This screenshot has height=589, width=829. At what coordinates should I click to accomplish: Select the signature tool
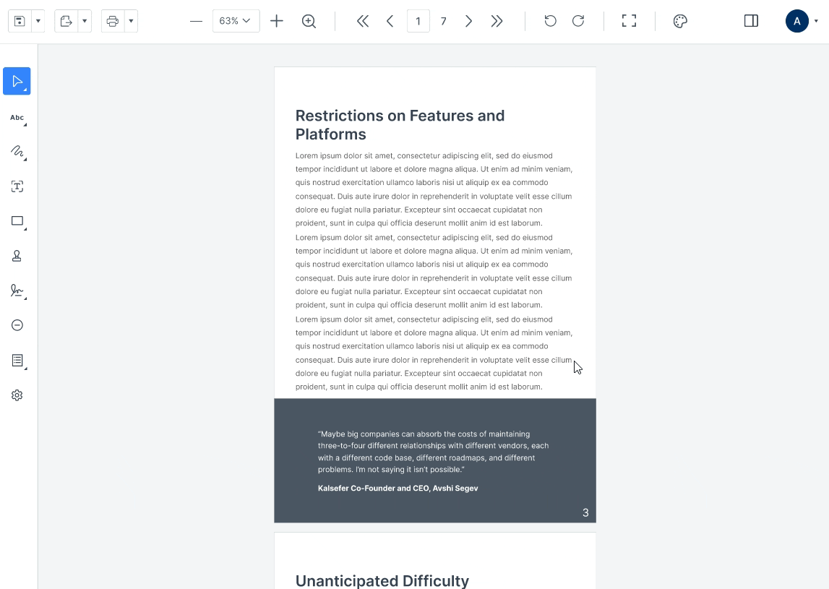tap(17, 291)
